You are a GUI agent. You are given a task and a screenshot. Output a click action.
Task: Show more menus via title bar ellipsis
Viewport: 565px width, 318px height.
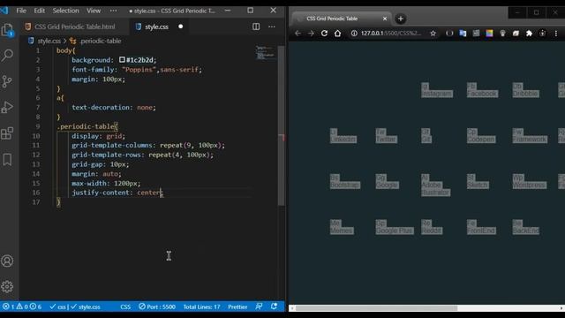[113, 11]
